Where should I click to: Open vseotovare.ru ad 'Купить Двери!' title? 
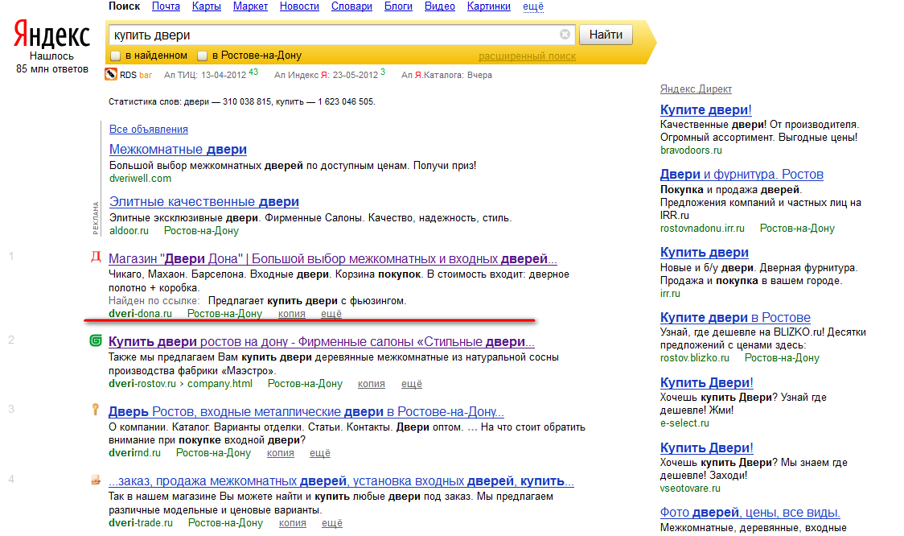pyautogui.click(x=706, y=447)
